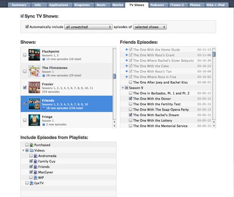Toggle the Season 9 group checkbox
Screen dimensions: 234x197
point(126,88)
